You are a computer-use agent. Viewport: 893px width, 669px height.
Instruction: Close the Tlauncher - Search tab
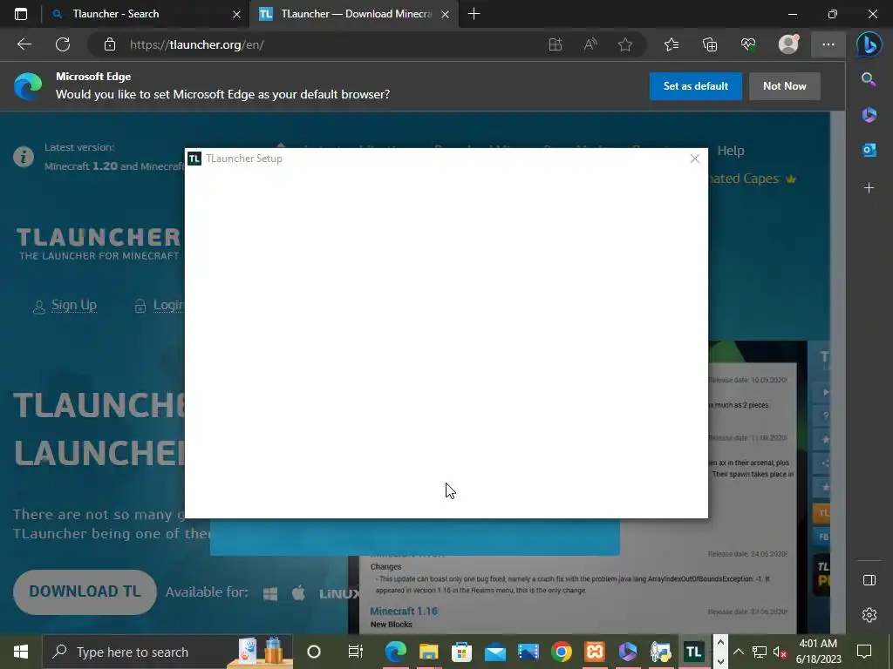tap(236, 14)
